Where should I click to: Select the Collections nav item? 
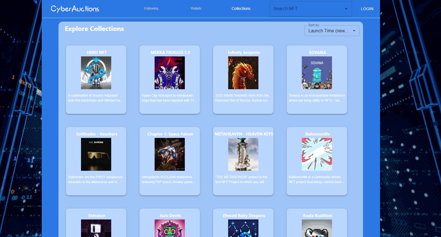241,8
